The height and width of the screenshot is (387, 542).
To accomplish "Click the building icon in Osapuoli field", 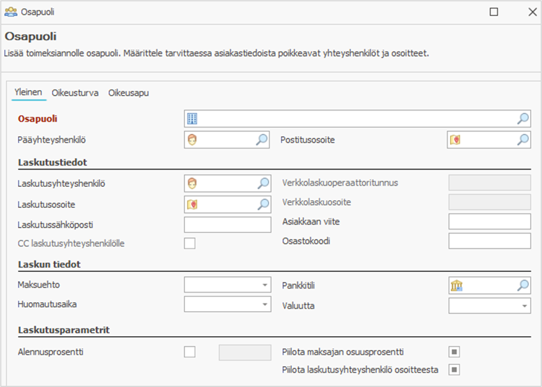I will click(x=192, y=119).
